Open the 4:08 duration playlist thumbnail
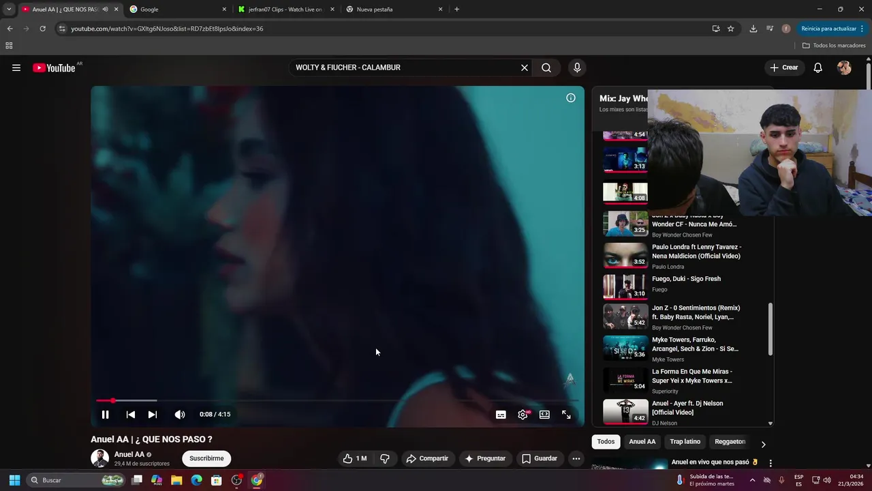Screen dimensions: 872x491 tap(625, 192)
